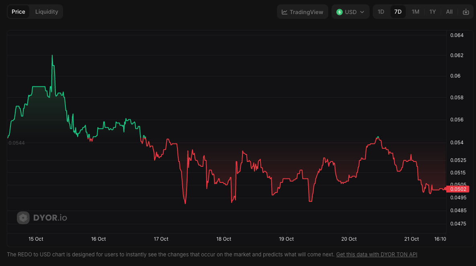Screen dimensions: 476x266
Task: Click the 0.0544 opening price label
Action: pos(16,143)
